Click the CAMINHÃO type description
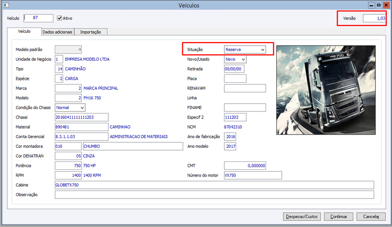 pos(75,69)
